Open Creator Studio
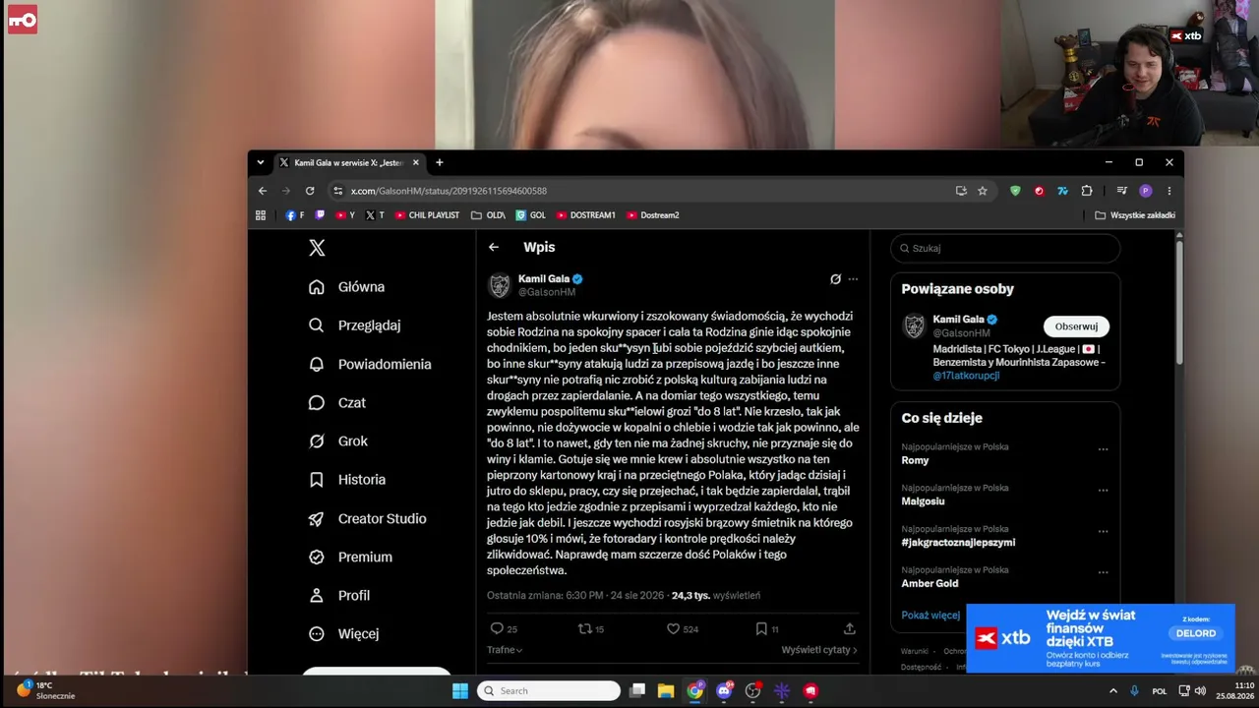The image size is (1259, 708). point(367,518)
